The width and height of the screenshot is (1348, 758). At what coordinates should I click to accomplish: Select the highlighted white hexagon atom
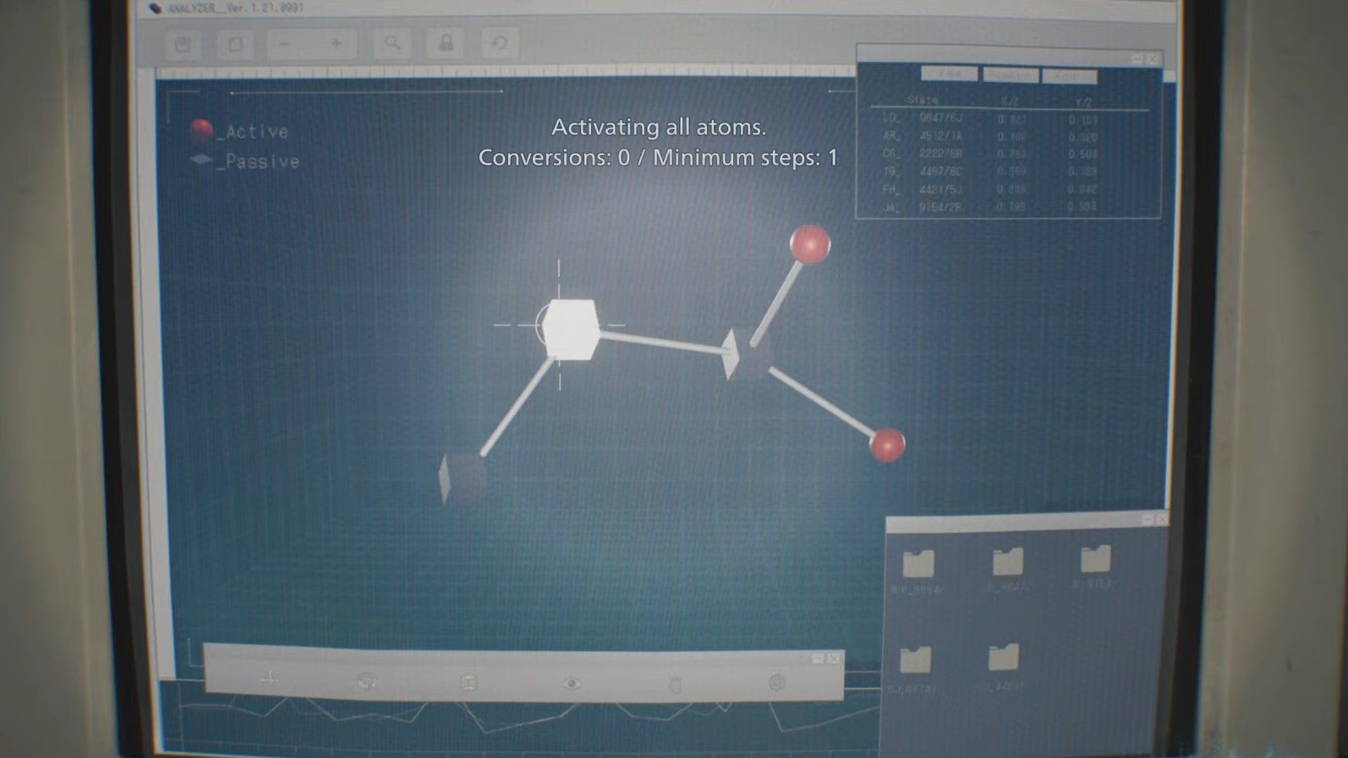[570, 329]
